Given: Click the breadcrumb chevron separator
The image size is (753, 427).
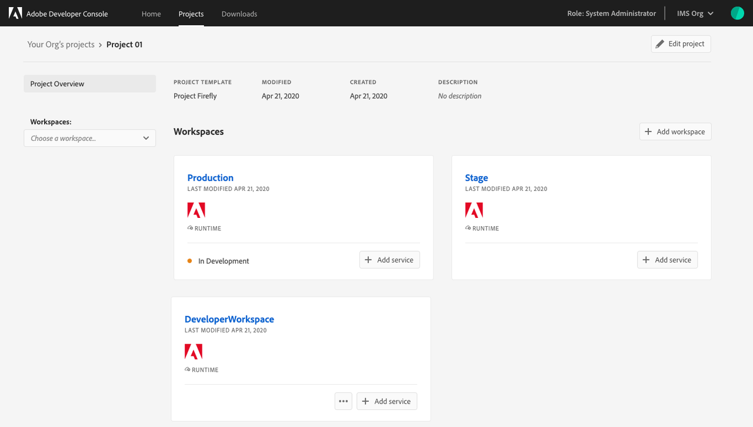Looking at the screenshot, I should coord(101,45).
